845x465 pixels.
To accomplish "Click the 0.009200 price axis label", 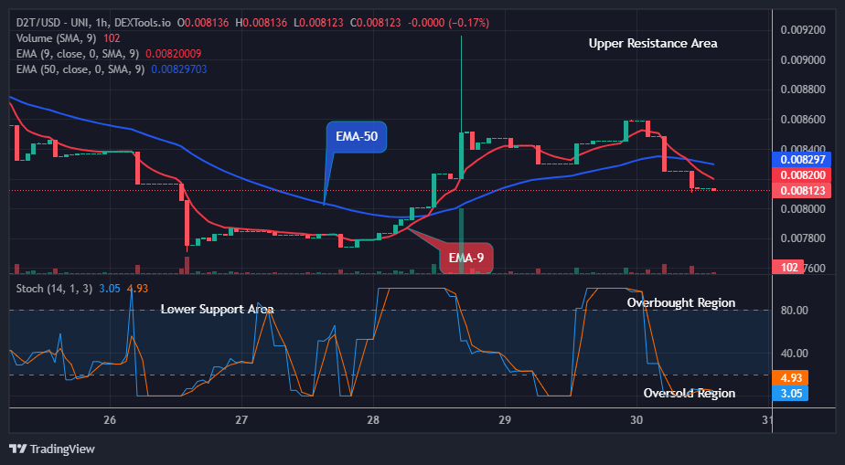I will point(803,29).
